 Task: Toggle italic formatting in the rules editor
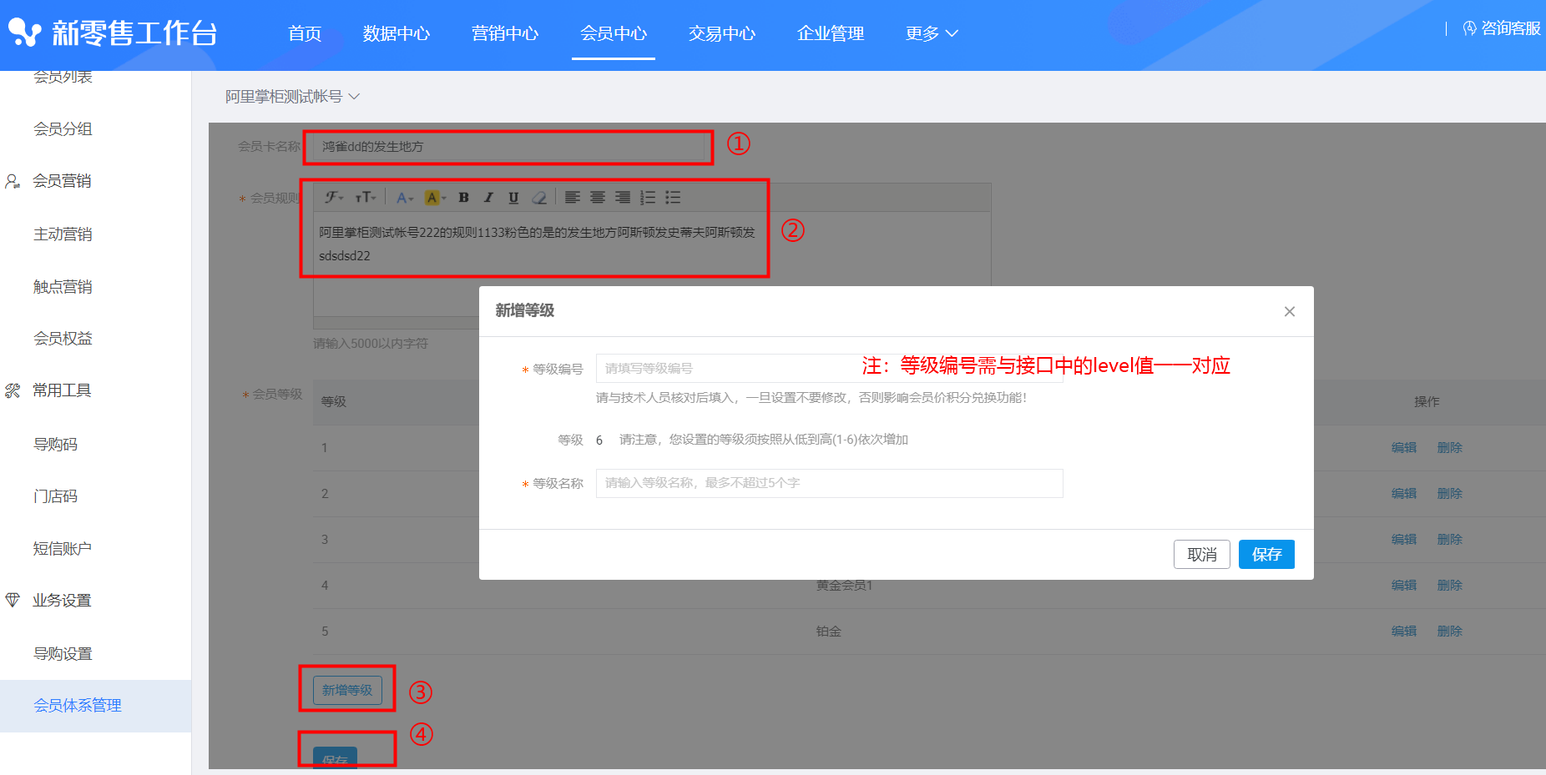(488, 198)
